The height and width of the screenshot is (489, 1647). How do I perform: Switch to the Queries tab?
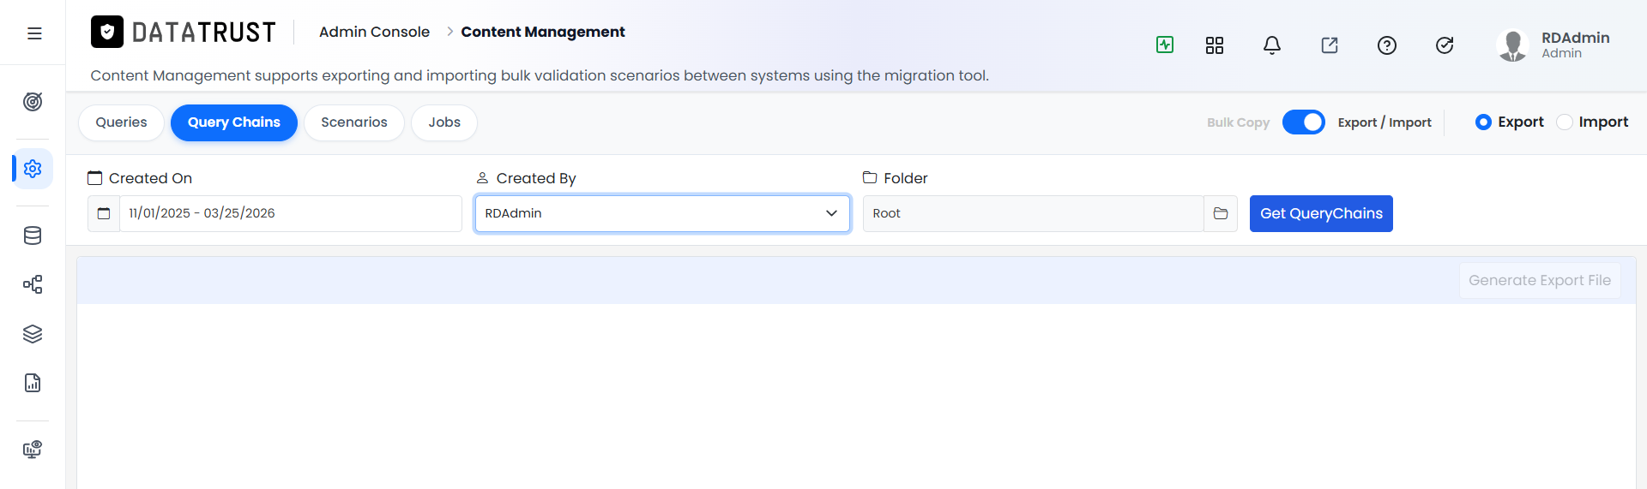[x=121, y=122]
